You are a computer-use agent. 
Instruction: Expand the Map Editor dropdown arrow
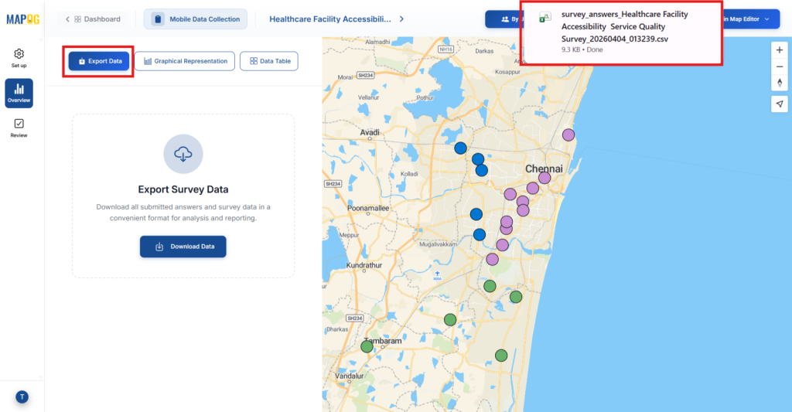point(766,19)
